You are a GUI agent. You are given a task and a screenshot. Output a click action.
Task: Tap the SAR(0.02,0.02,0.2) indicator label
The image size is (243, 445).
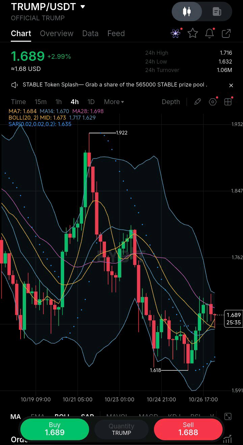pyautogui.click(x=40, y=124)
